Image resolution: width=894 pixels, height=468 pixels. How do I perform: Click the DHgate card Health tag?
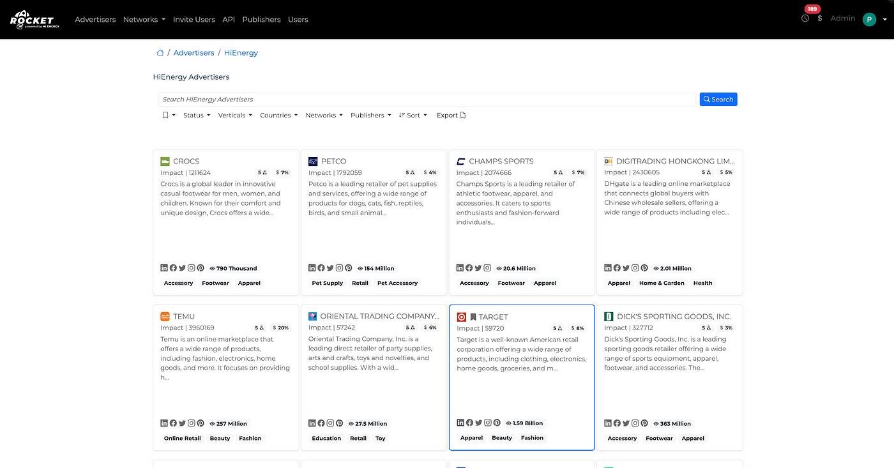click(703, 283)
